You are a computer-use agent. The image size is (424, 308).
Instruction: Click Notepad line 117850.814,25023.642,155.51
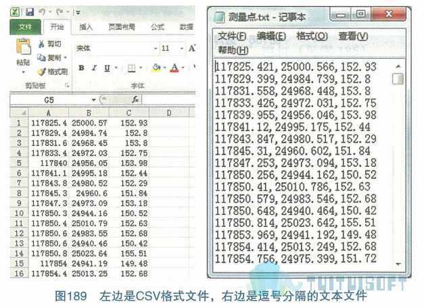coord(296,223)
